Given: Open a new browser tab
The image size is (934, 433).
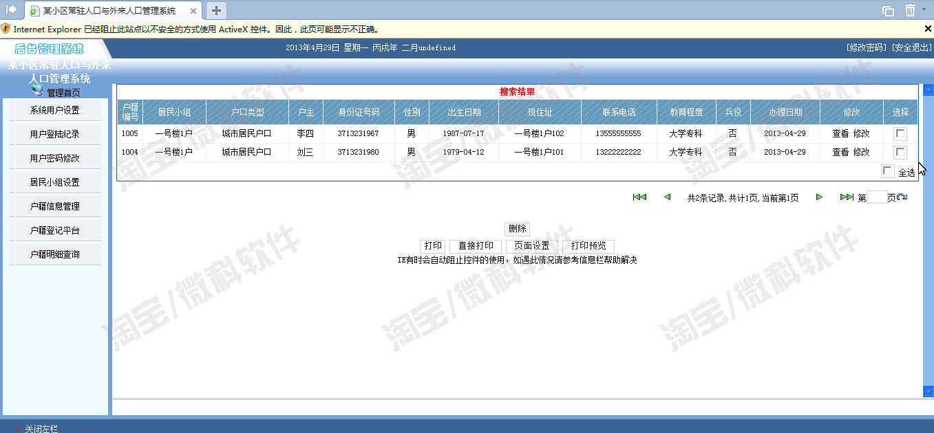Looking at the screenshot, I should pos(216,10).
